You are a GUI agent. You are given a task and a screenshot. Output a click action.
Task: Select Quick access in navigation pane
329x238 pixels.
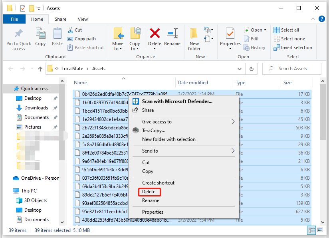[x=32, y=89]
